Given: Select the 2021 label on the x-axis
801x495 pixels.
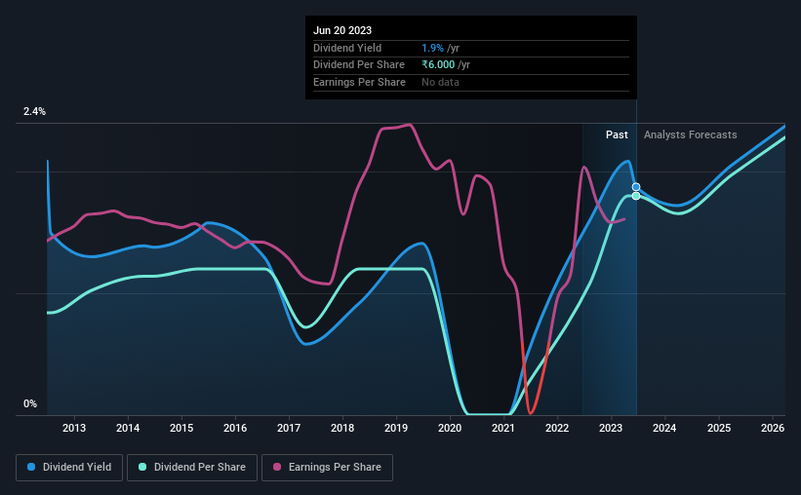Looking at the screenshot, I should point(503,428).
